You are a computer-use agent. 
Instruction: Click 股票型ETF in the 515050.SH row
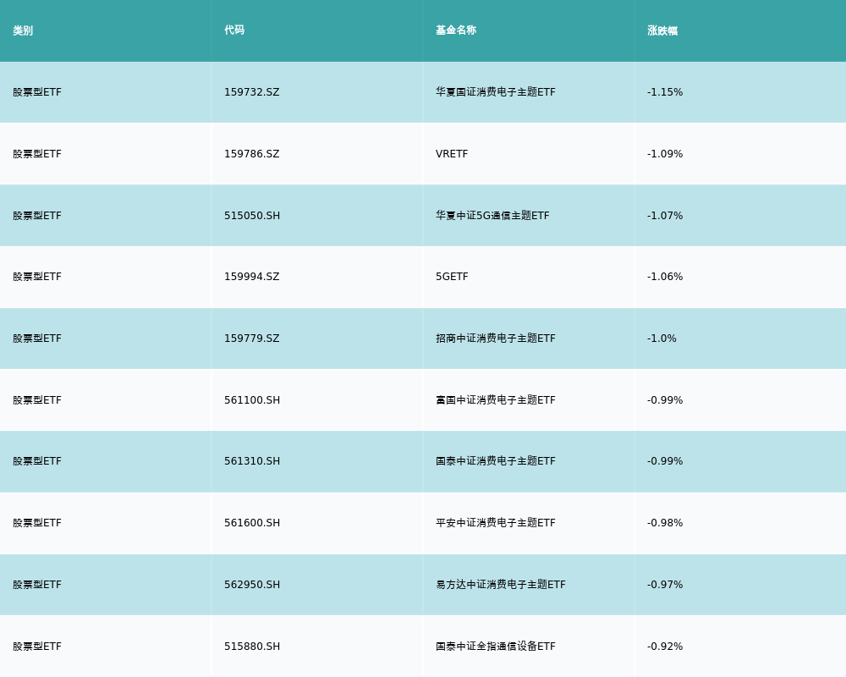[37, 216]
